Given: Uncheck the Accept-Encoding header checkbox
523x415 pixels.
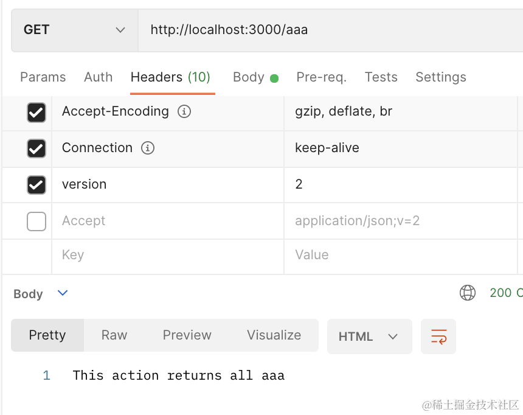Looking at the screenshot, I should [x=36, y=112].
